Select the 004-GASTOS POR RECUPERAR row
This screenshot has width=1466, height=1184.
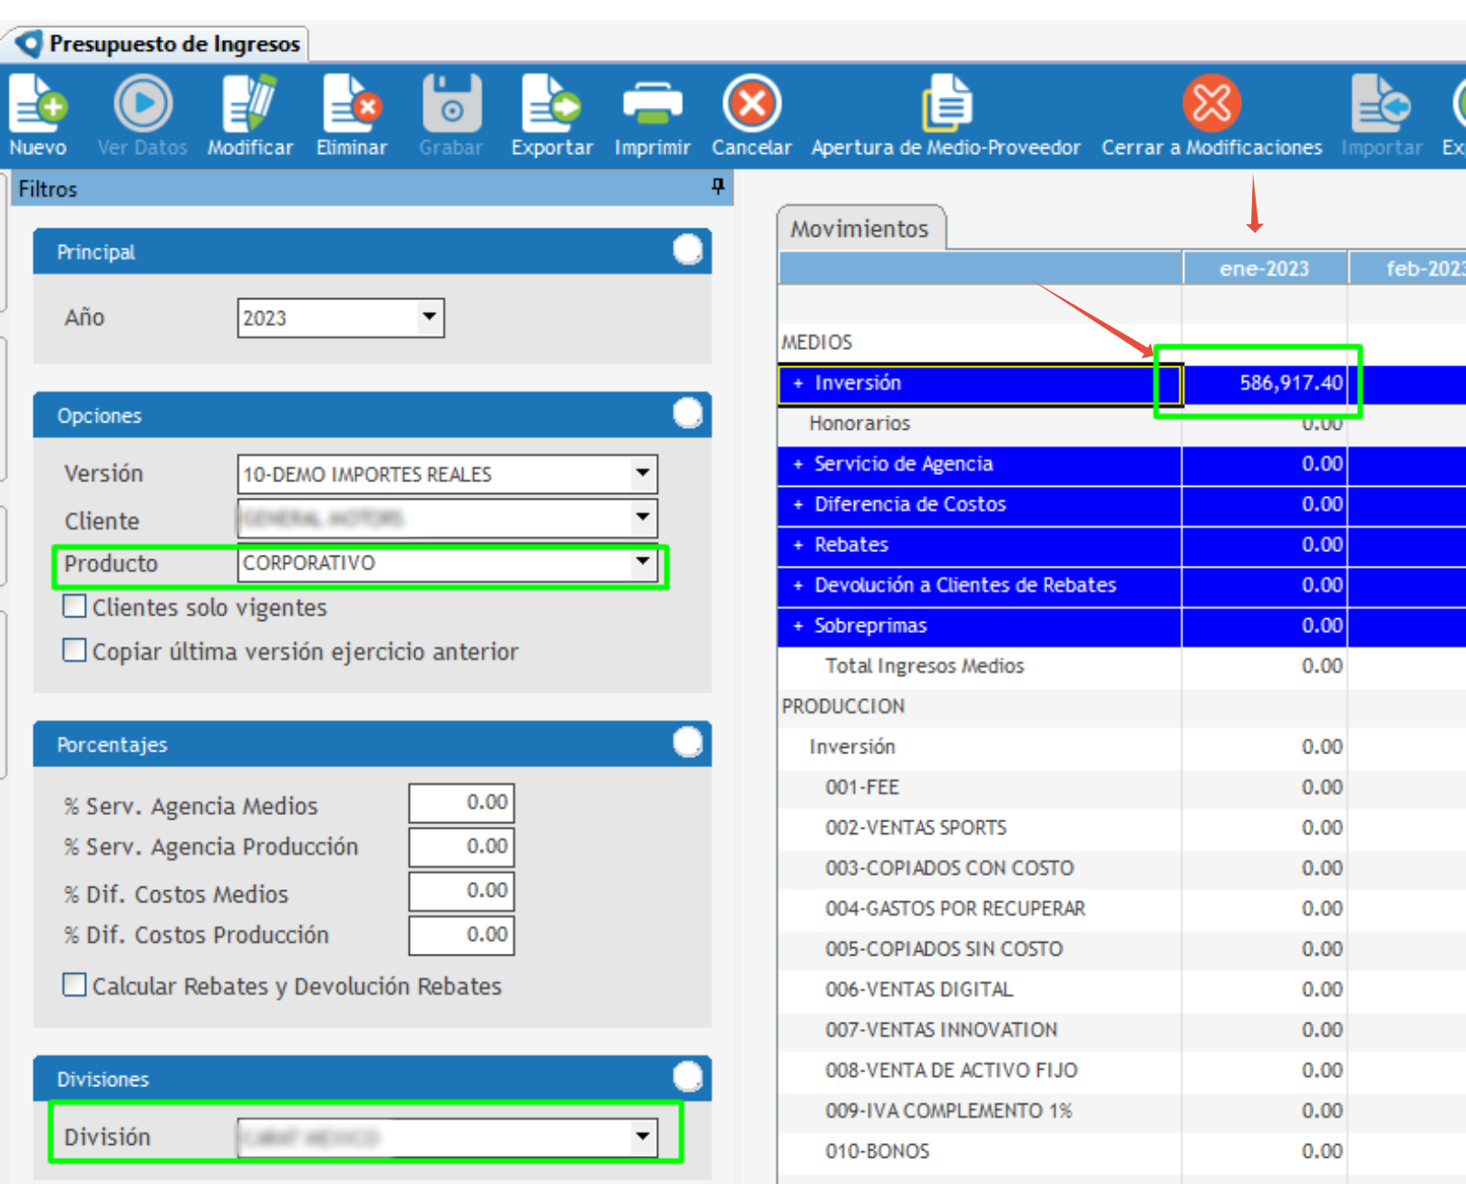click(1121, 908)
